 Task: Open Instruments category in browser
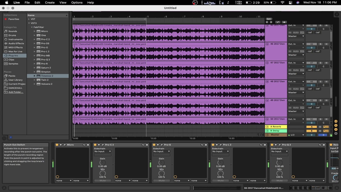15,39
